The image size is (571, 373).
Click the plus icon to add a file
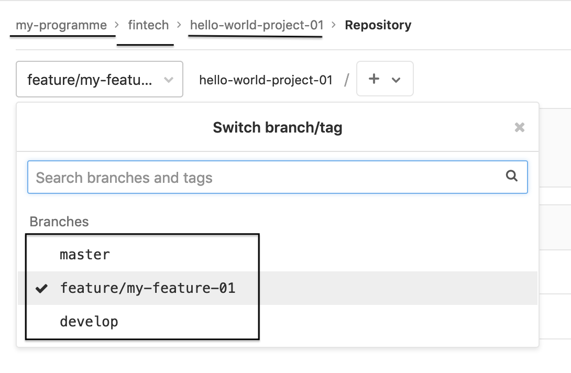tap(374, 79)
